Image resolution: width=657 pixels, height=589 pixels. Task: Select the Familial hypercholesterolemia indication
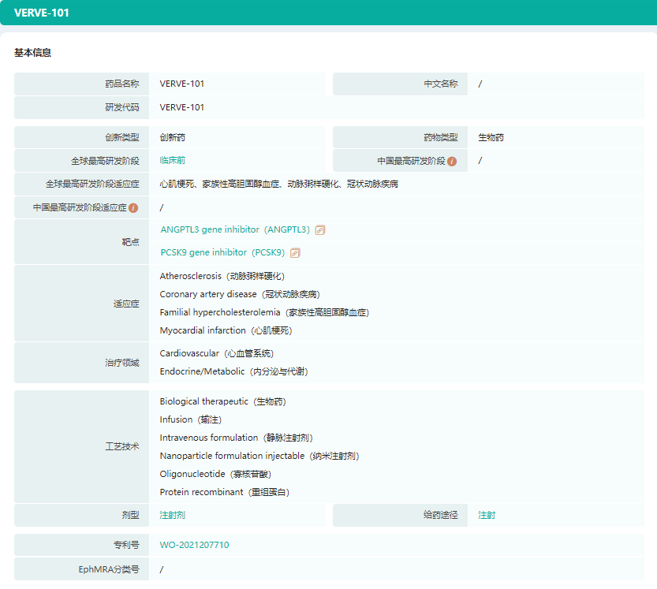(264, 312)
